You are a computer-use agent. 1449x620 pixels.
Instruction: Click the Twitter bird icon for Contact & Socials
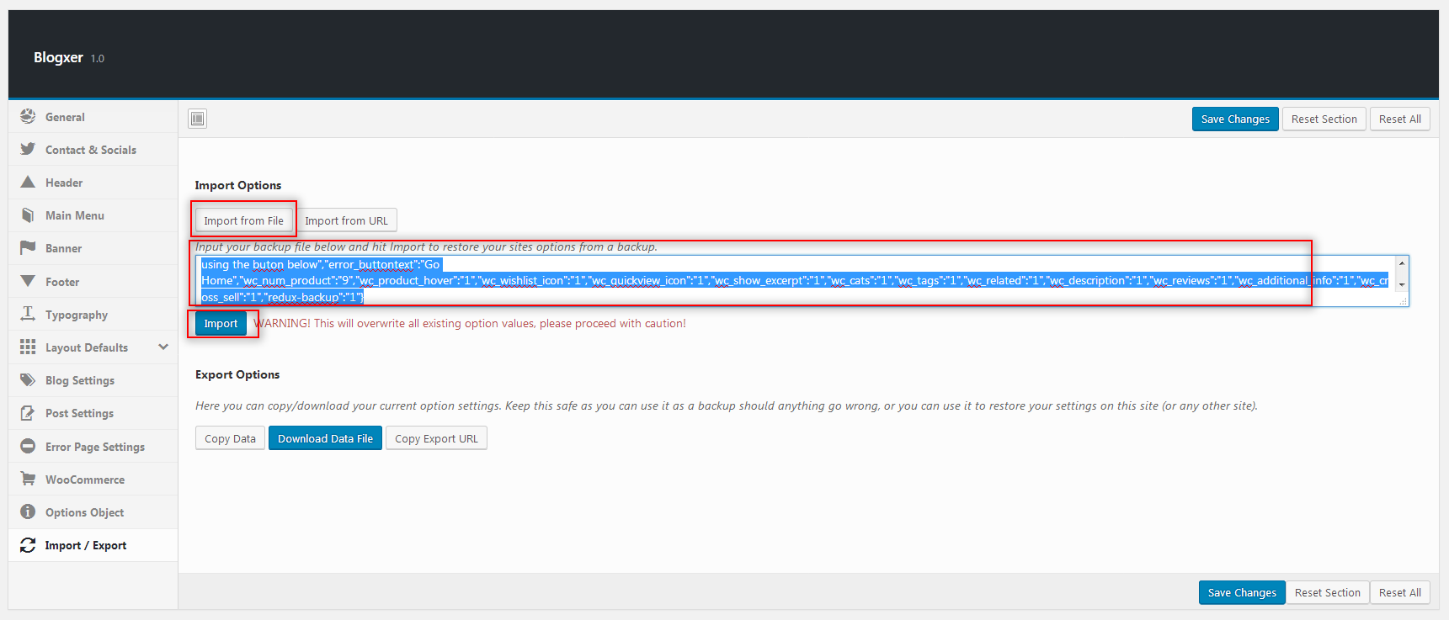click(x=28, y=149)
